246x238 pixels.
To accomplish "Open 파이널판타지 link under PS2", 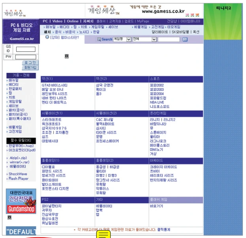I will tap(51, 206).
